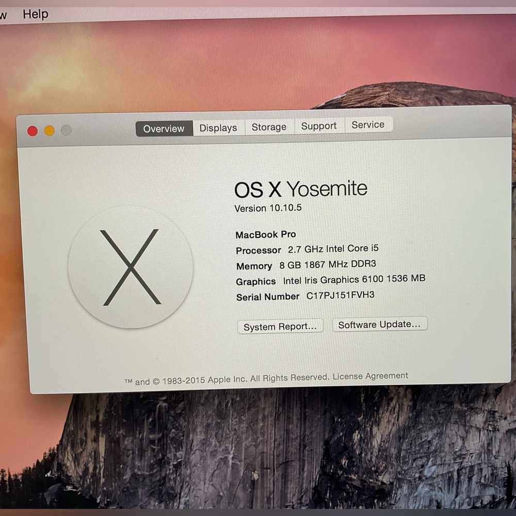
Task: Click the 8 GB 1867 MHz DDR3 value
Action: [328, 264]
